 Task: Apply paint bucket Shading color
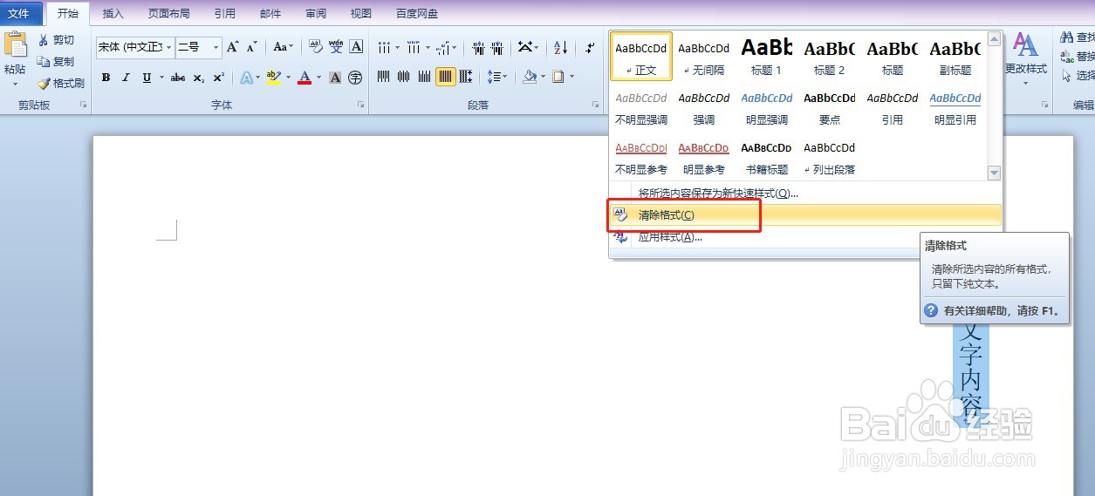[529, 77]
